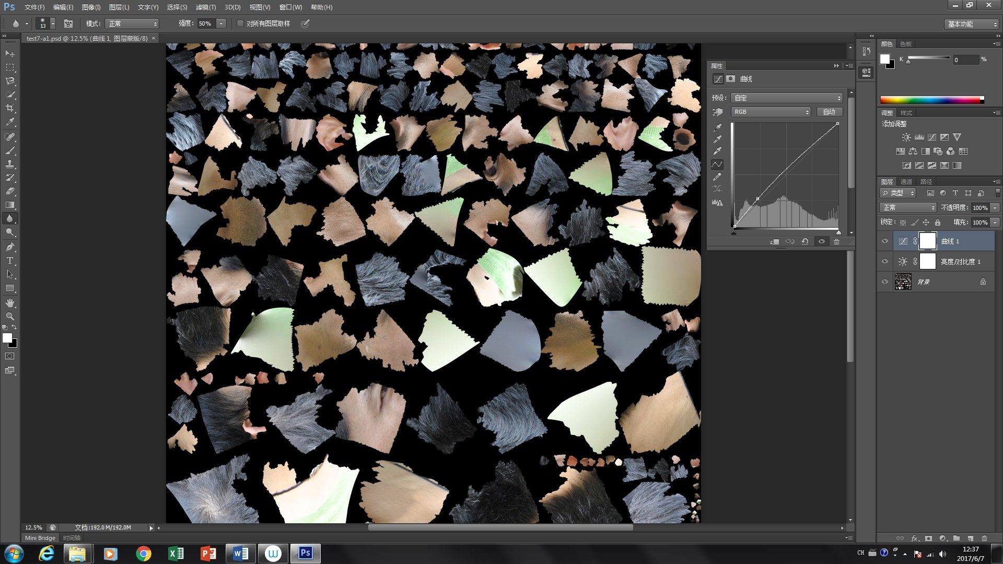
Task: Click the Auto button's neighbor draw-curve pencil icon
Action: (x=717, y=176)
